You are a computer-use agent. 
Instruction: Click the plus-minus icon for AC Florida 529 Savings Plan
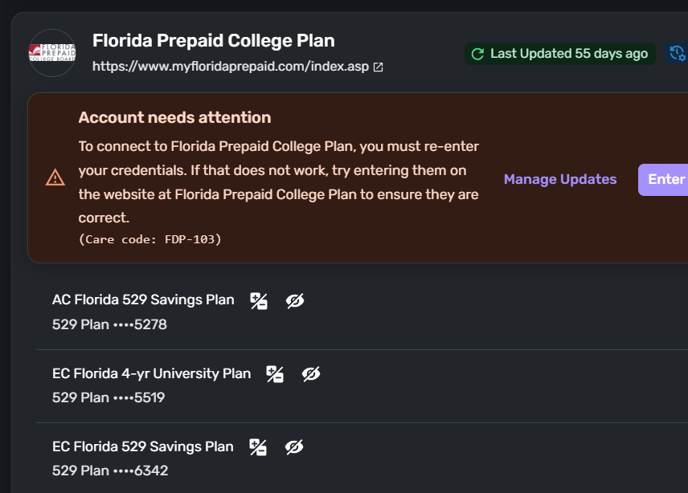point(259,301)
